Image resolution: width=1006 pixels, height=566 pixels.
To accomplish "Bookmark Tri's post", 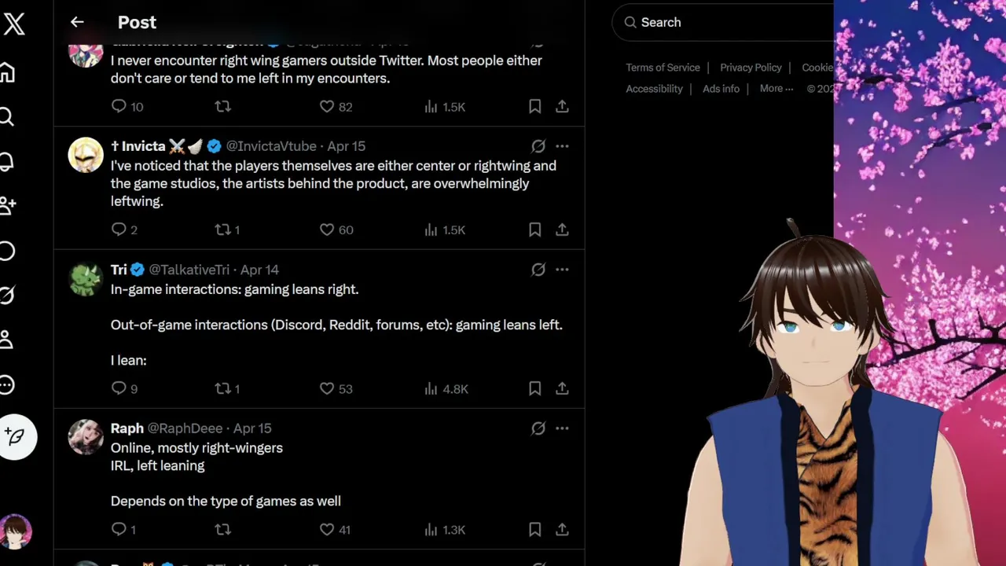I will coord(534,388).
